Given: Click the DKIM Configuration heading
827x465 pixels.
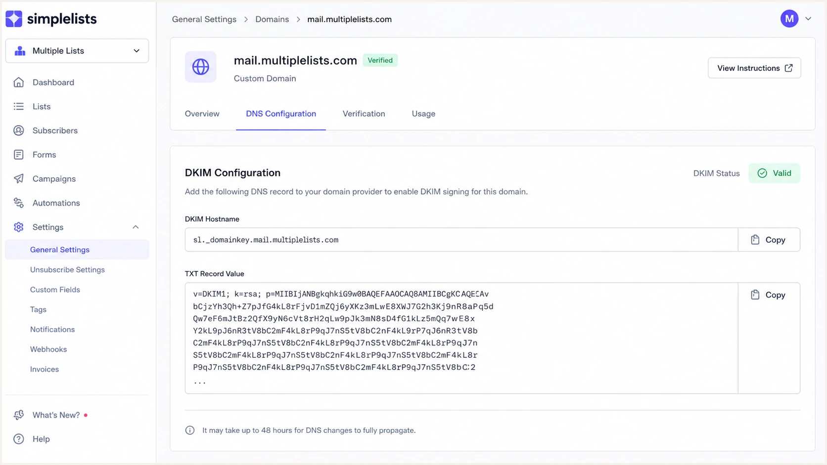Looking at the screenshot, I should 232,172.
